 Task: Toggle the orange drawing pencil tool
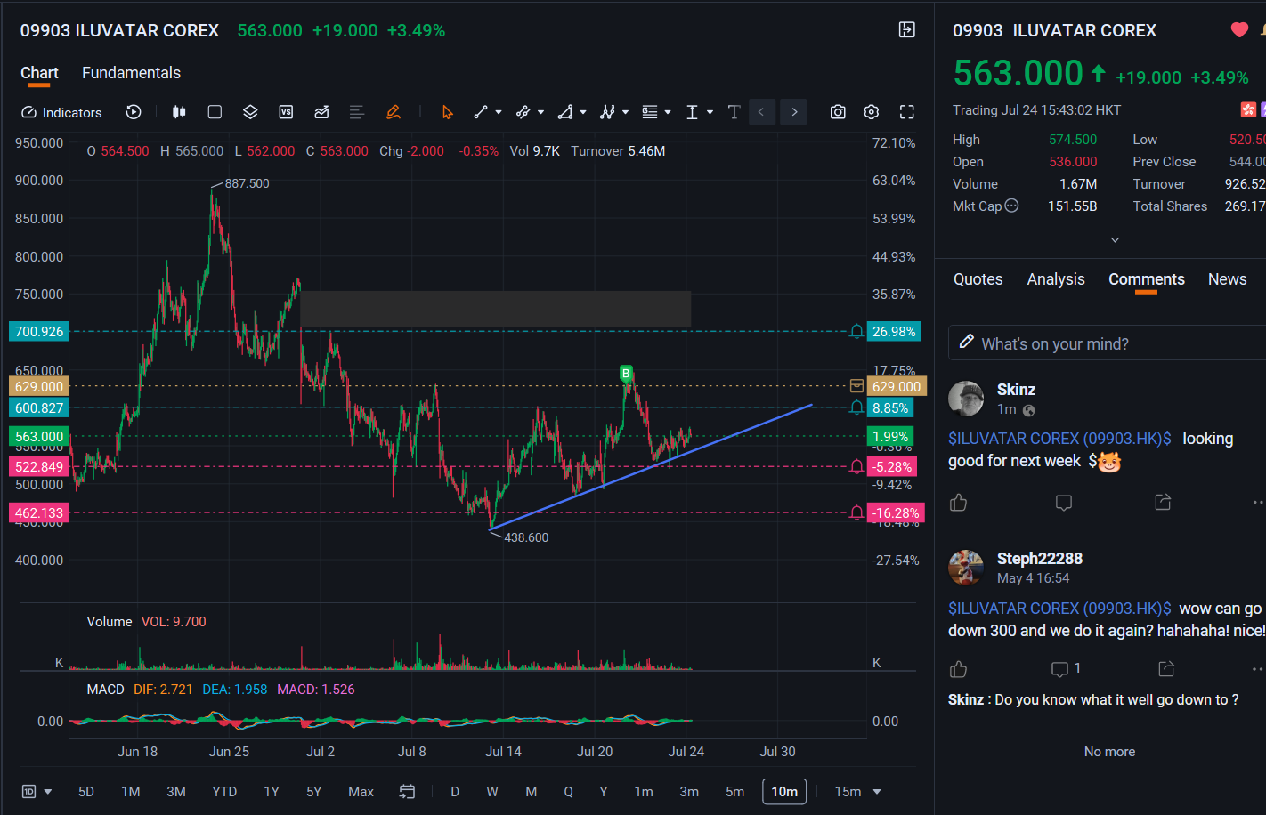(x=393, y=112)
